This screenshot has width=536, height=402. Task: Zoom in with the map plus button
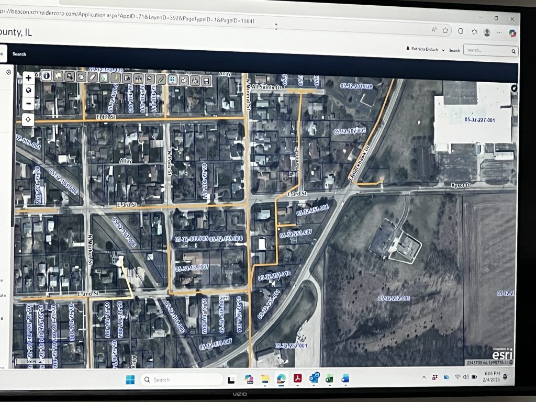[x=28, y=77]
